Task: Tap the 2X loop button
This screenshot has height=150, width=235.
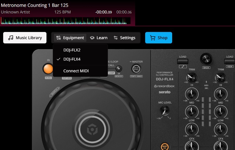Action: (119, 69)
